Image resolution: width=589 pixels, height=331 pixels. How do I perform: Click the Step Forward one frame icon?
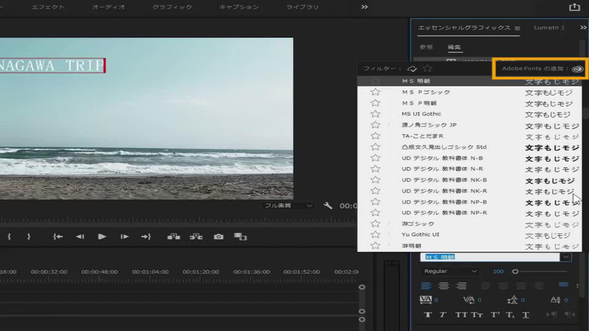124,237
